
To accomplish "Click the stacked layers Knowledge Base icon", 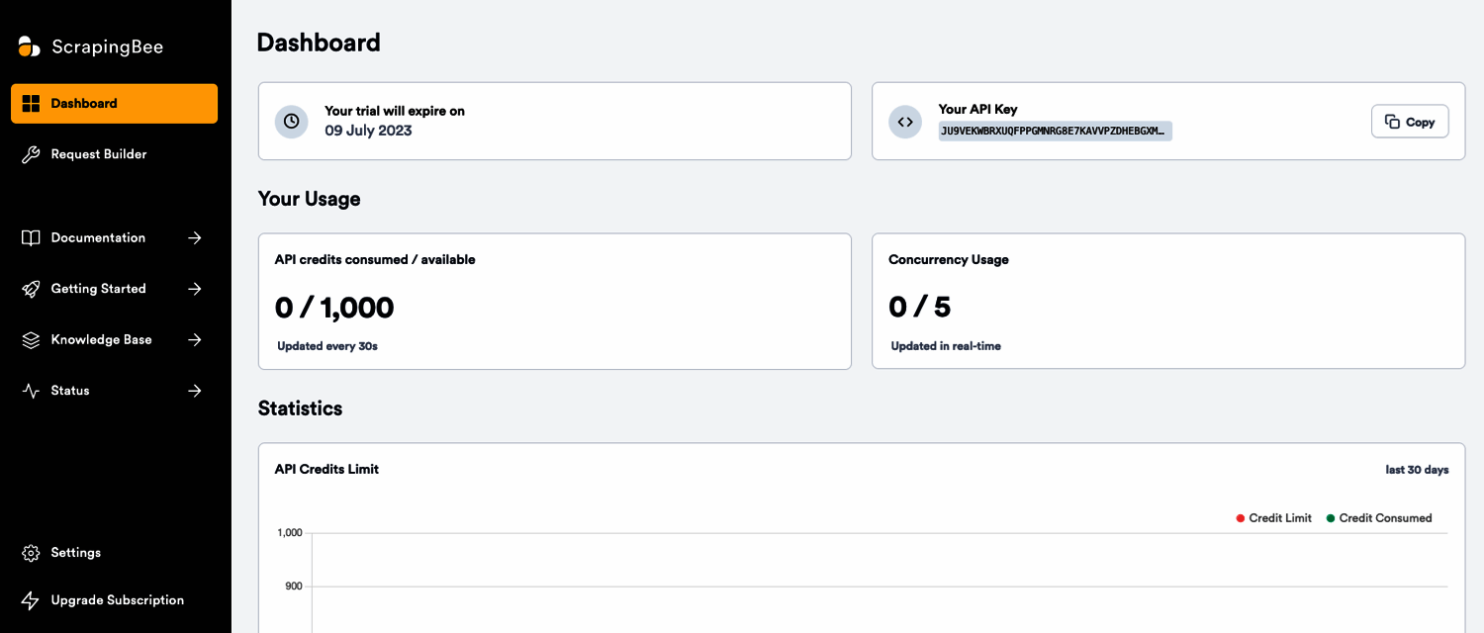I will (x=31, y=340).
